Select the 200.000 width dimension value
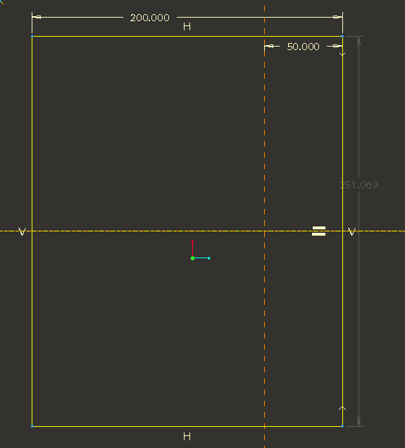Screen dimensions: 405x448 (150, 18)
